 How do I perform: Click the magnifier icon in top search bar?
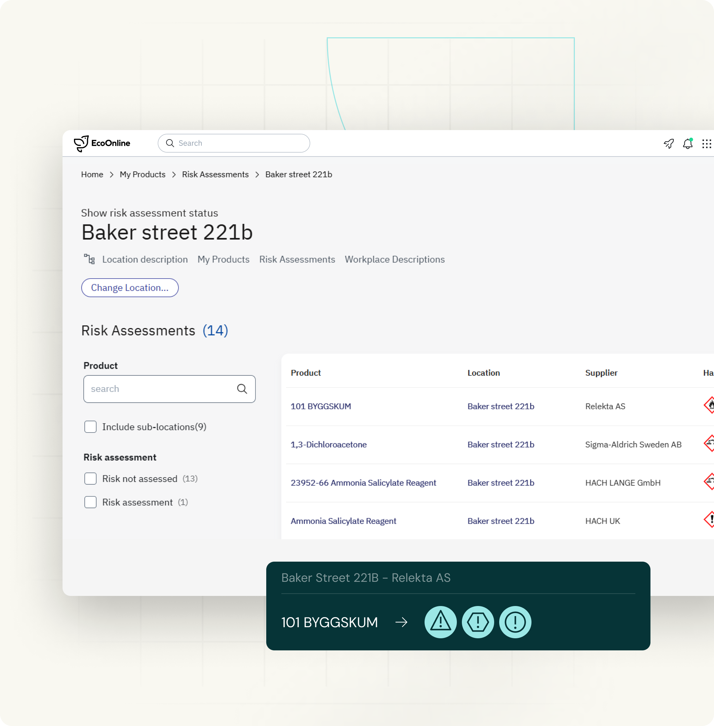(x=170, y=143)
